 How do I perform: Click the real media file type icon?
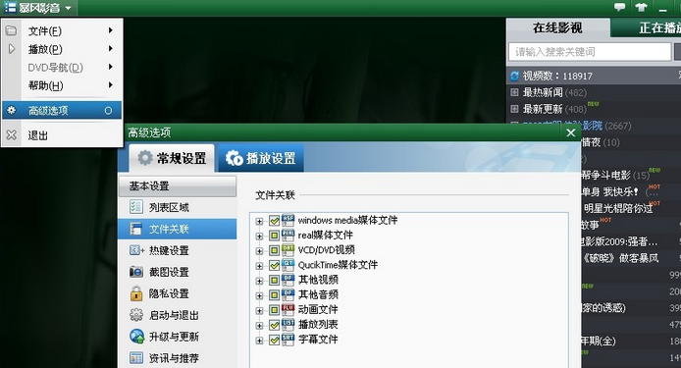pyautogui.click(x=288, y=236)
